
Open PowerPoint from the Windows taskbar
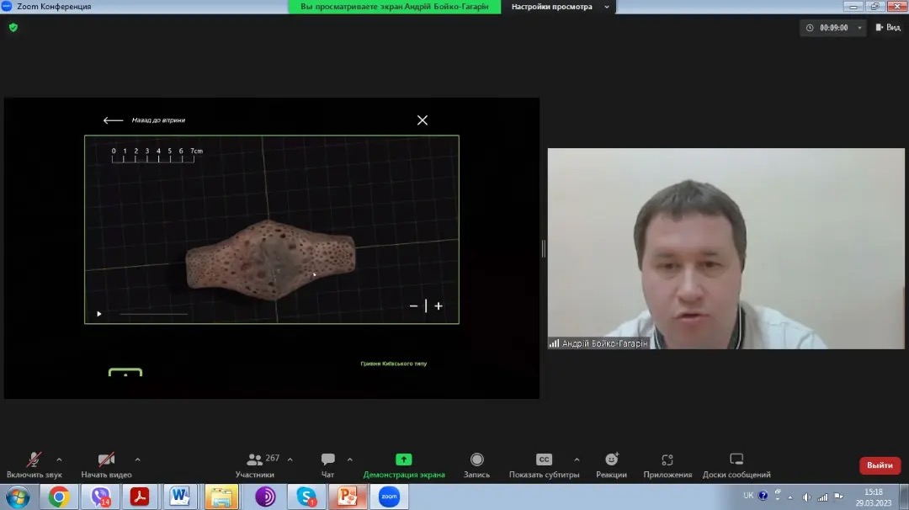coord(347,497)
